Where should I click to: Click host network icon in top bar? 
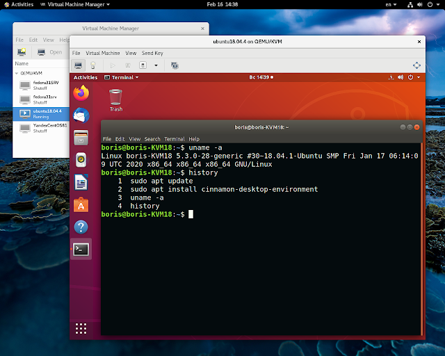tap(410, 4)
